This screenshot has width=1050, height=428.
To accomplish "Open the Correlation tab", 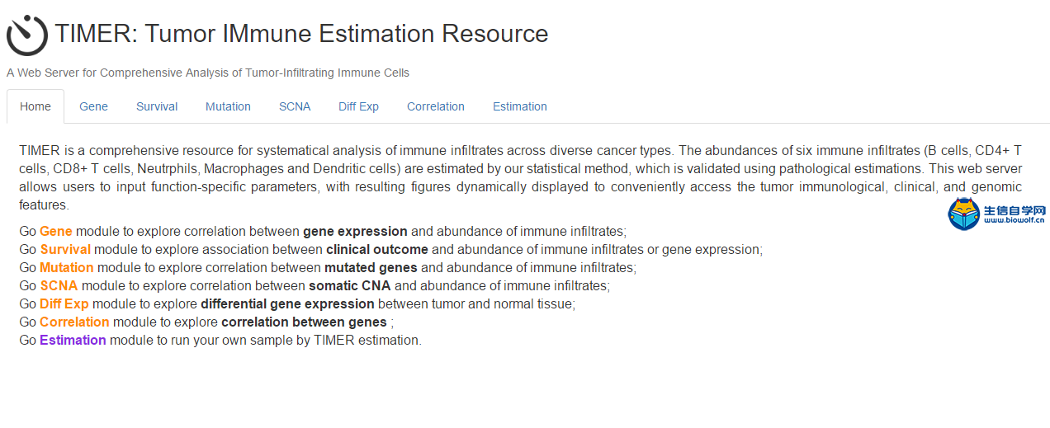I will [x=436, y=106].
